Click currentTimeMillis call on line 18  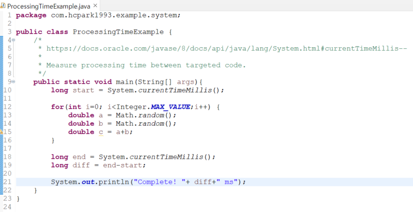pyautogui.click(x=166, y=157)
